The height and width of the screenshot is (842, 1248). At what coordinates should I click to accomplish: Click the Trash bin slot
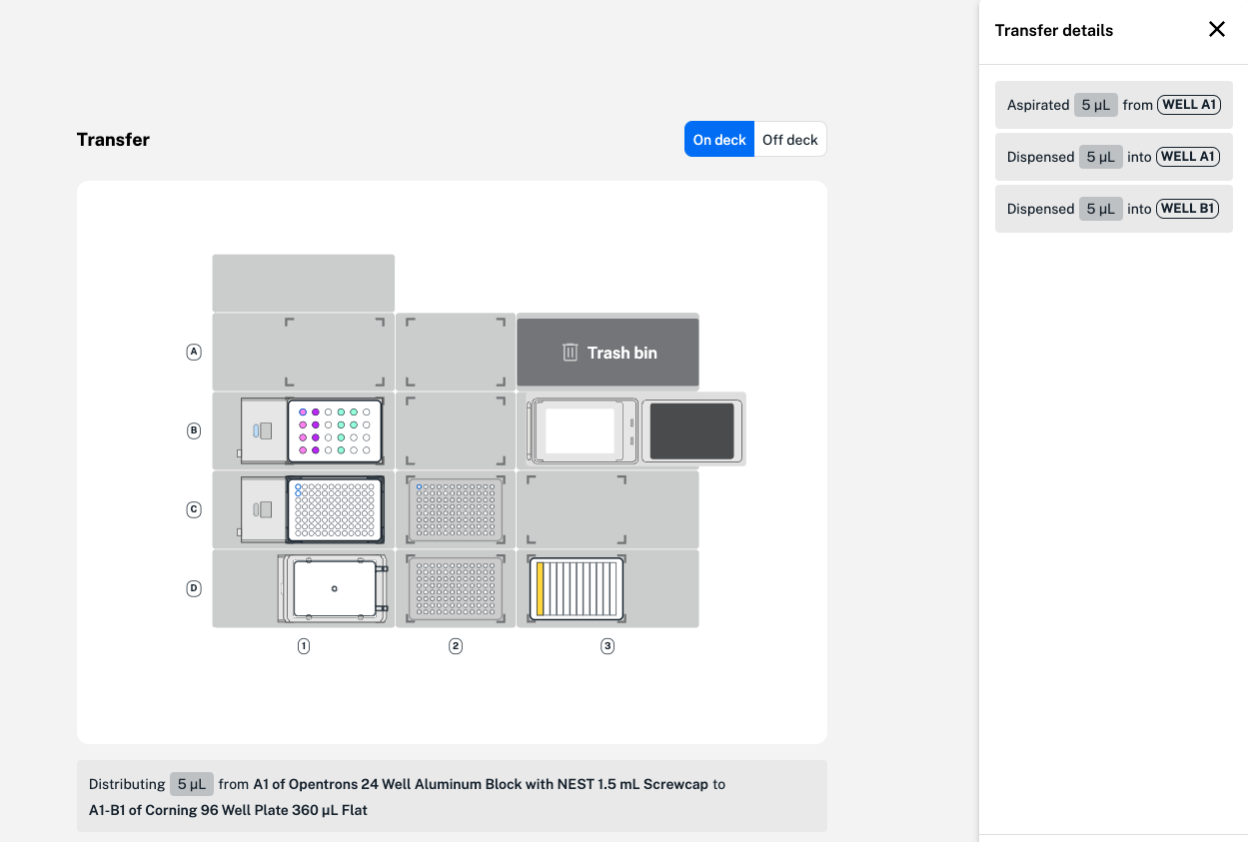pyautogui.click(x=608, y=353)
